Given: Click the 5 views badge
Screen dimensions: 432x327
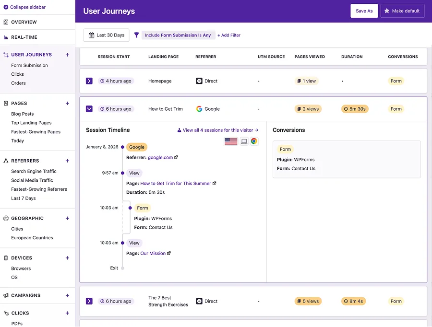Looking at the screenshot, I should pos(308,301).
